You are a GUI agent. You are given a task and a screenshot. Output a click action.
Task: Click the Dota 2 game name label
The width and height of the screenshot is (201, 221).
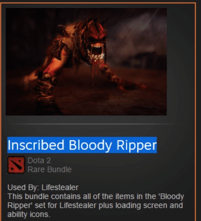[x=39, y=160]
